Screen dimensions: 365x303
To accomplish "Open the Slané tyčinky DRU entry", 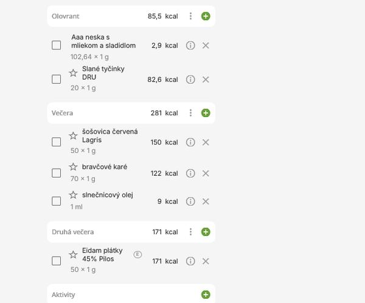I will point(103,73).
